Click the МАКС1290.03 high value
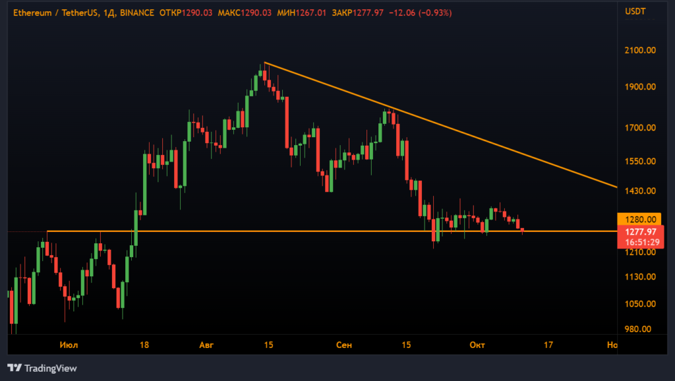The height and width of the screenshot is (381, 675). (245, 13)
